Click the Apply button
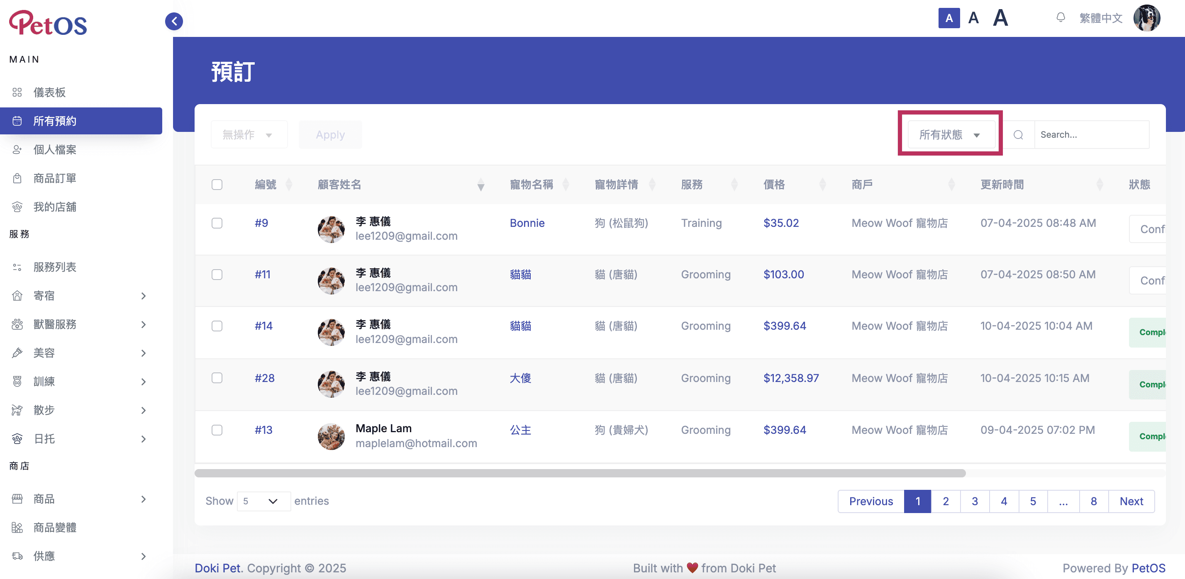 (330, 135)
